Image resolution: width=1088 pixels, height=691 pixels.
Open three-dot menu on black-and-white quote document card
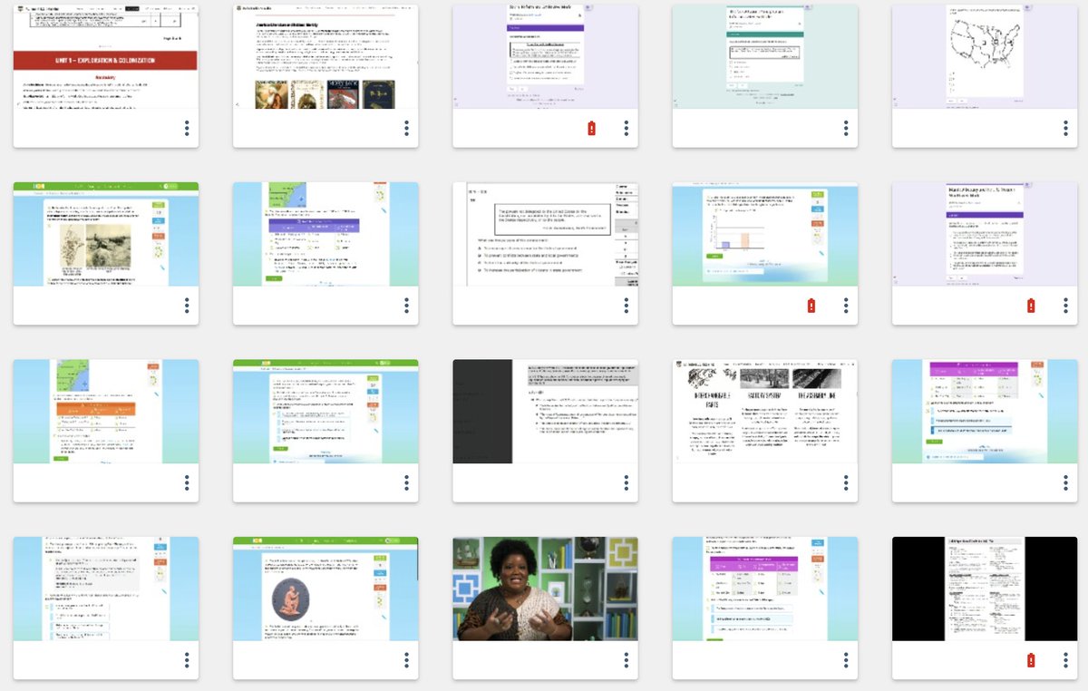click(627, 306)
